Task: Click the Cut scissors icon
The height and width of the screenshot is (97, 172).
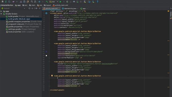Action: click(x=21, y=2)
